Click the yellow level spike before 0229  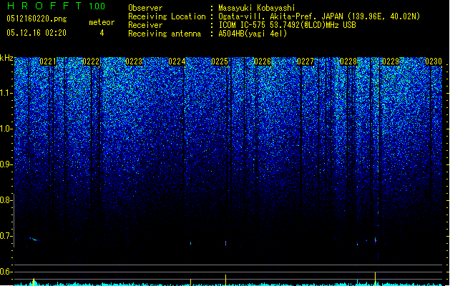(x=375, y=279)
